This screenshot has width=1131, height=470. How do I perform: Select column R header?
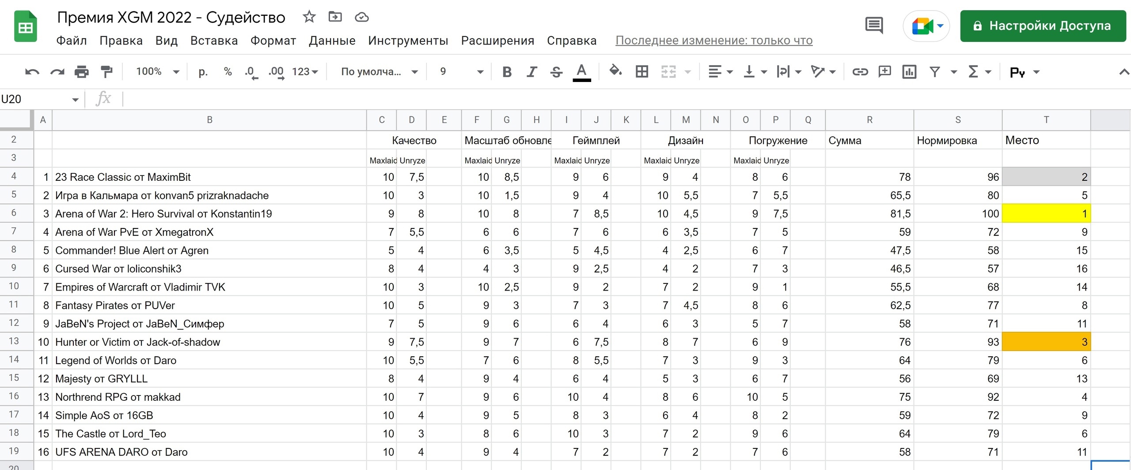pos(869,120)
